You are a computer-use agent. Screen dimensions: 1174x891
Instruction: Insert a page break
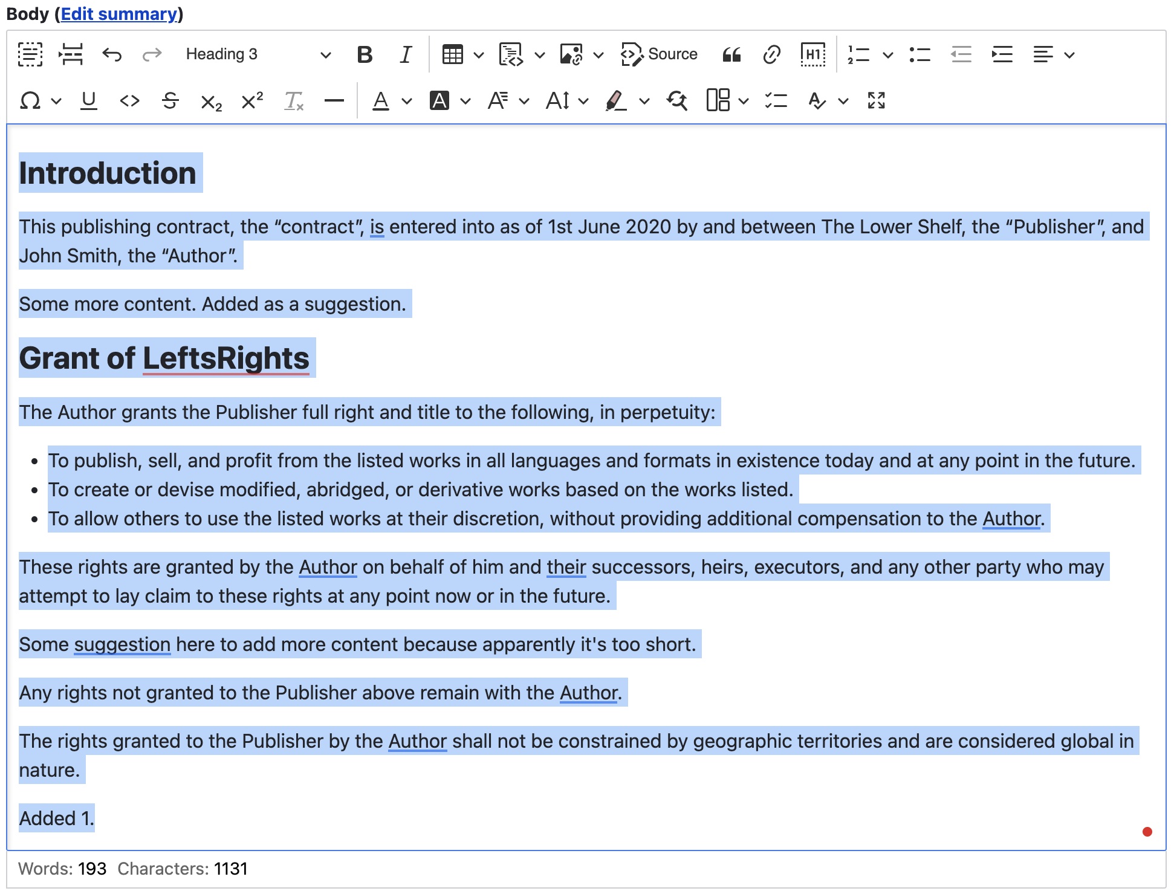[71, 54]
